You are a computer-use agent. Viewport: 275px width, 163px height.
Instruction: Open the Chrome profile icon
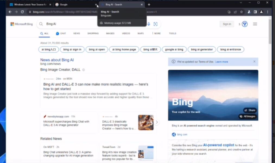coord(261,12)
